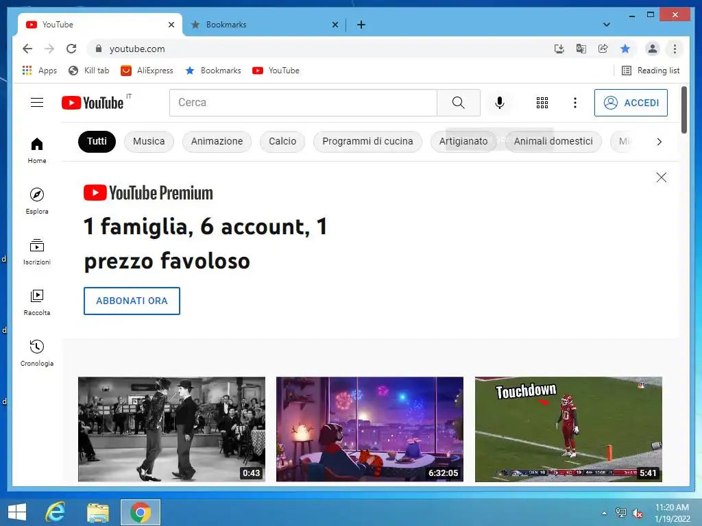The height and width of the screenshot is (526, 702).
Task: Open the AliExpress bookmark
Action: tap(147, 71)
